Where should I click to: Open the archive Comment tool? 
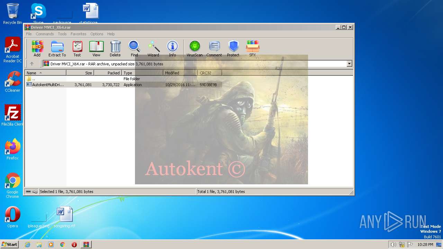point(214,48)
